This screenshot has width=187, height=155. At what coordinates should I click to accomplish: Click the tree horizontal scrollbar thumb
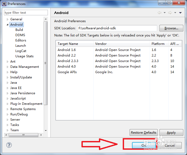click(x=24, y=135)
